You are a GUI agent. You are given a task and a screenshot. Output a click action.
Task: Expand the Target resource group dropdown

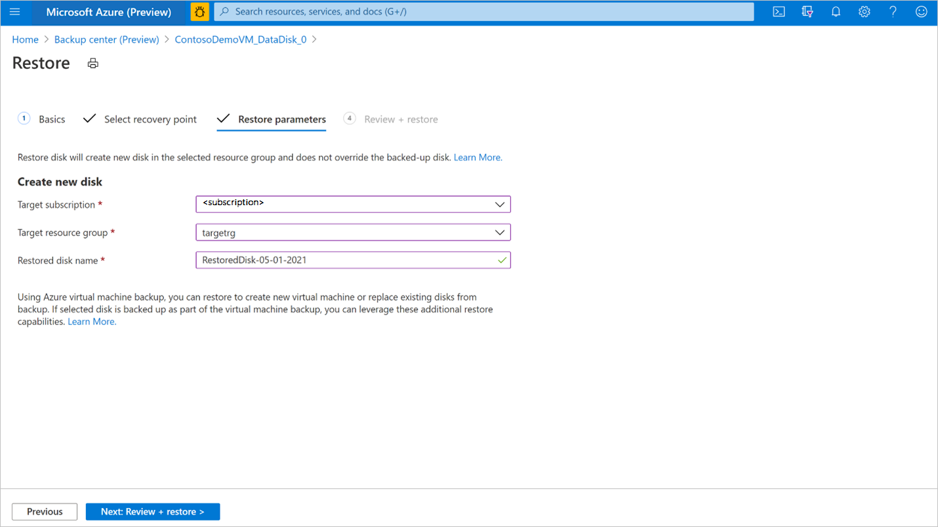(353, 233)
